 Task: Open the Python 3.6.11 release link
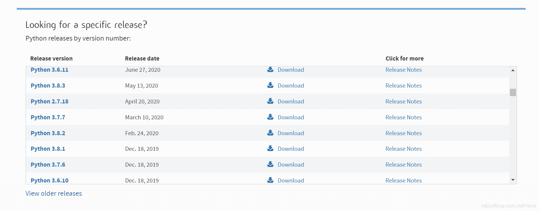pyautogui.click(x=49, y=70)
